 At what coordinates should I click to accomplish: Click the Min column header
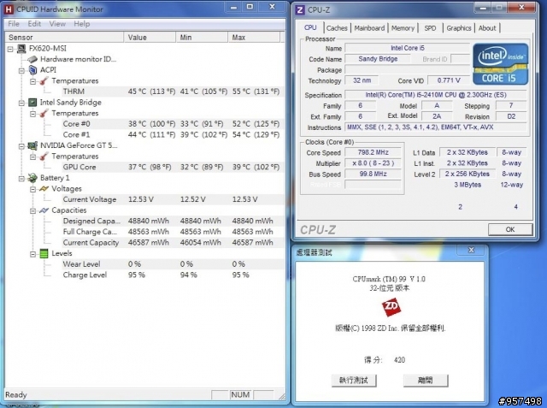coord(202,37)
